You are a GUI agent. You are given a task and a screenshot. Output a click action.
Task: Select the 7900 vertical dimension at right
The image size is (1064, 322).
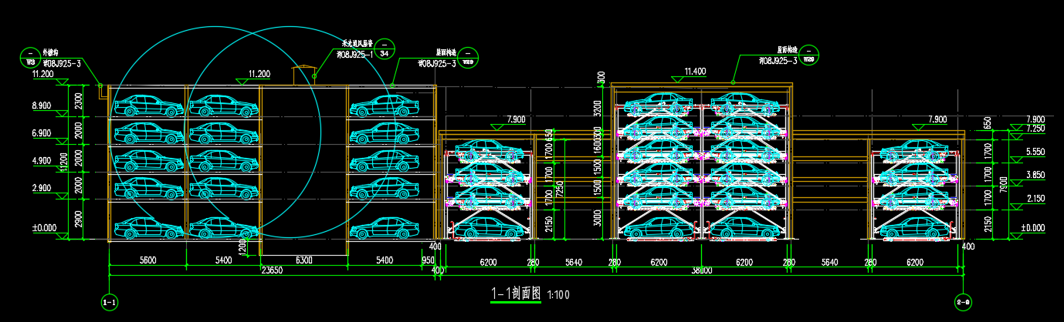1004,186
